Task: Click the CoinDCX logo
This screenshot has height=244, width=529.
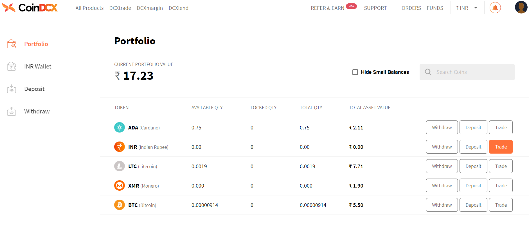Action: pyautogui.click(x=30, y=8)
